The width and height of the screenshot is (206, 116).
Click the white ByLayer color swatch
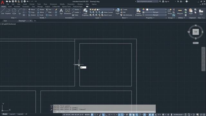(147, 9)
